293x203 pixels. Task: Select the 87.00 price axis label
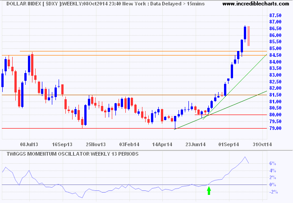pyautogui.click(x=275, y=22)
